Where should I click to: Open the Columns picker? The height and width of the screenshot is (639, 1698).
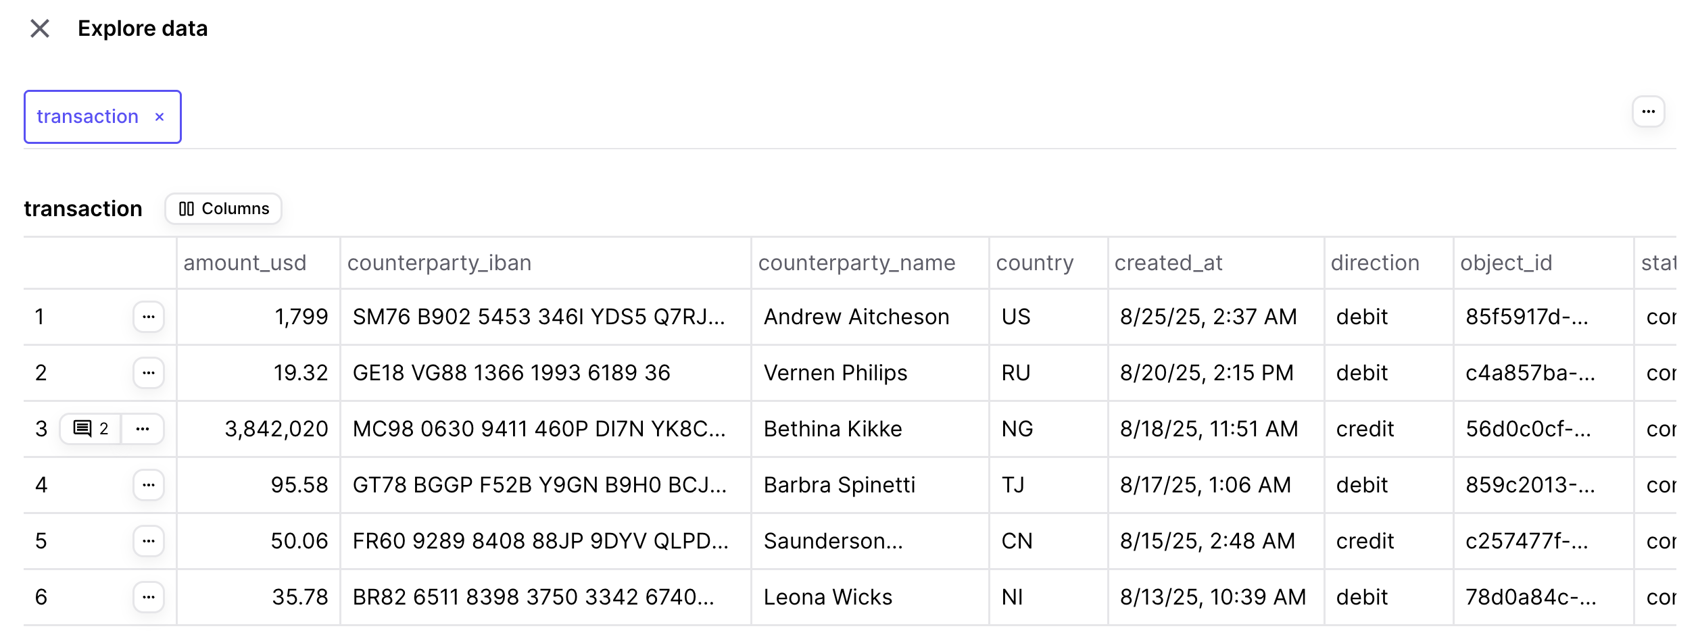tap(224, 209)
